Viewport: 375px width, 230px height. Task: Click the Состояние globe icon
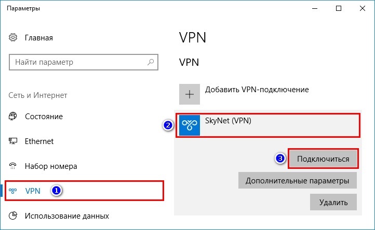(x=12, y=116)
